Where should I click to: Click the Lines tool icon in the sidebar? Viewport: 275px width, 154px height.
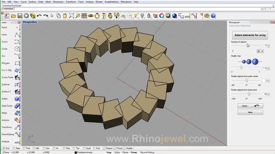point(17,35)
